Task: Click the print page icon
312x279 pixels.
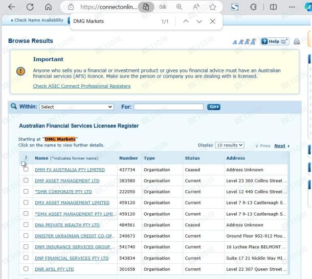Action: tap(297, 41)
